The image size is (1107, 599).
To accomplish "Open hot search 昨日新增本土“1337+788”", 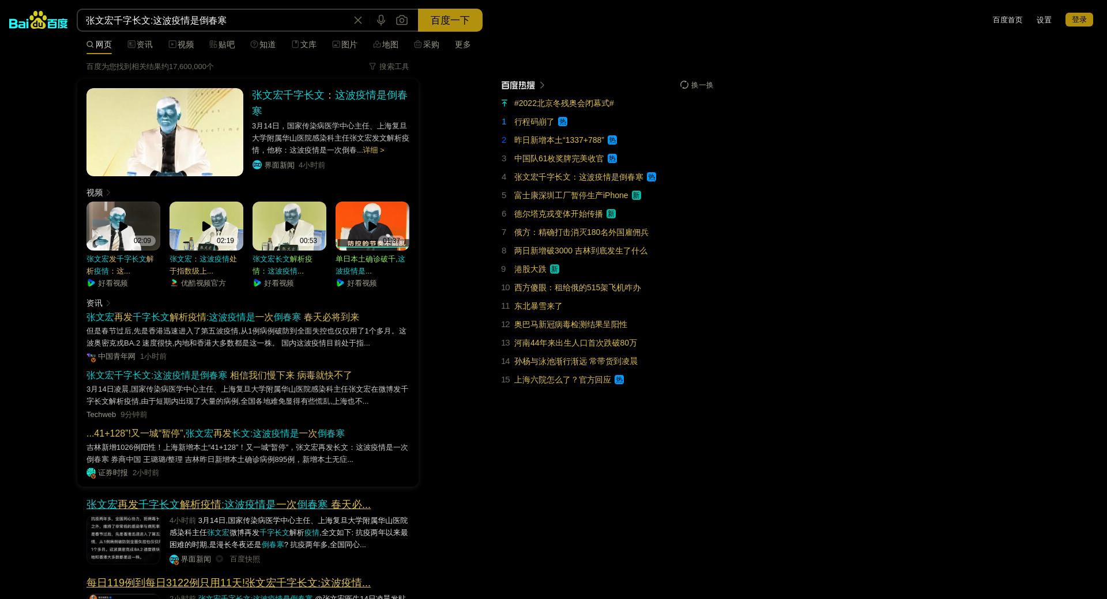I will click(x=559, y=140).
